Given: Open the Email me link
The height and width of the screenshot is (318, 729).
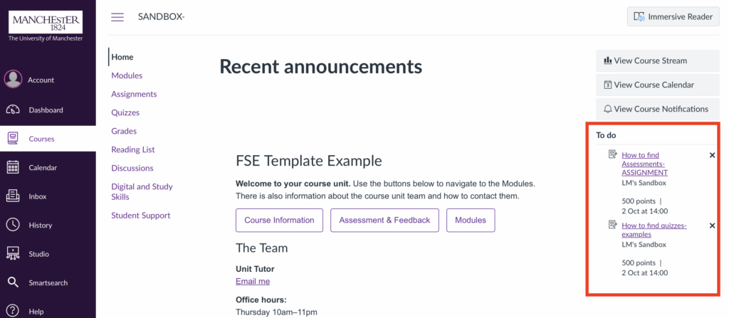Looking at the screenshot, I should click(x=253, y=282).
